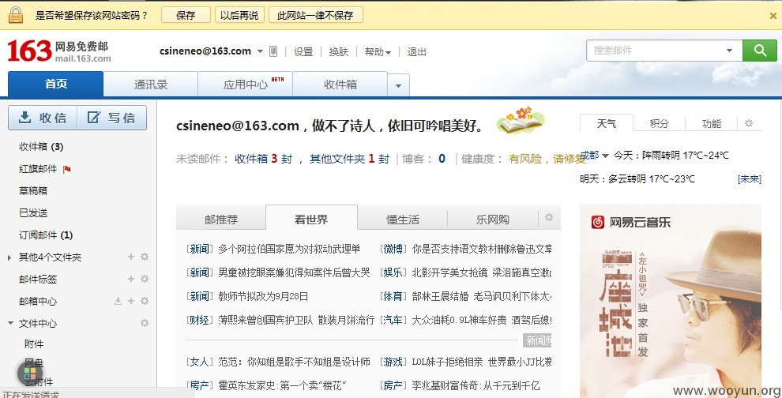Image resolution: width=782 pixels, height=398 pixels.
Task: Select the 邮推荐 content tab
Action: tap(221, 220)
